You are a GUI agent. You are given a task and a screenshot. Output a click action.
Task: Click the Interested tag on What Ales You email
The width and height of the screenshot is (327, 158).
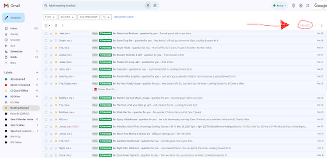coord(105,112)
